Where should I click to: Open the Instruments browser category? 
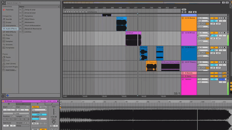[x=11, y=25]
